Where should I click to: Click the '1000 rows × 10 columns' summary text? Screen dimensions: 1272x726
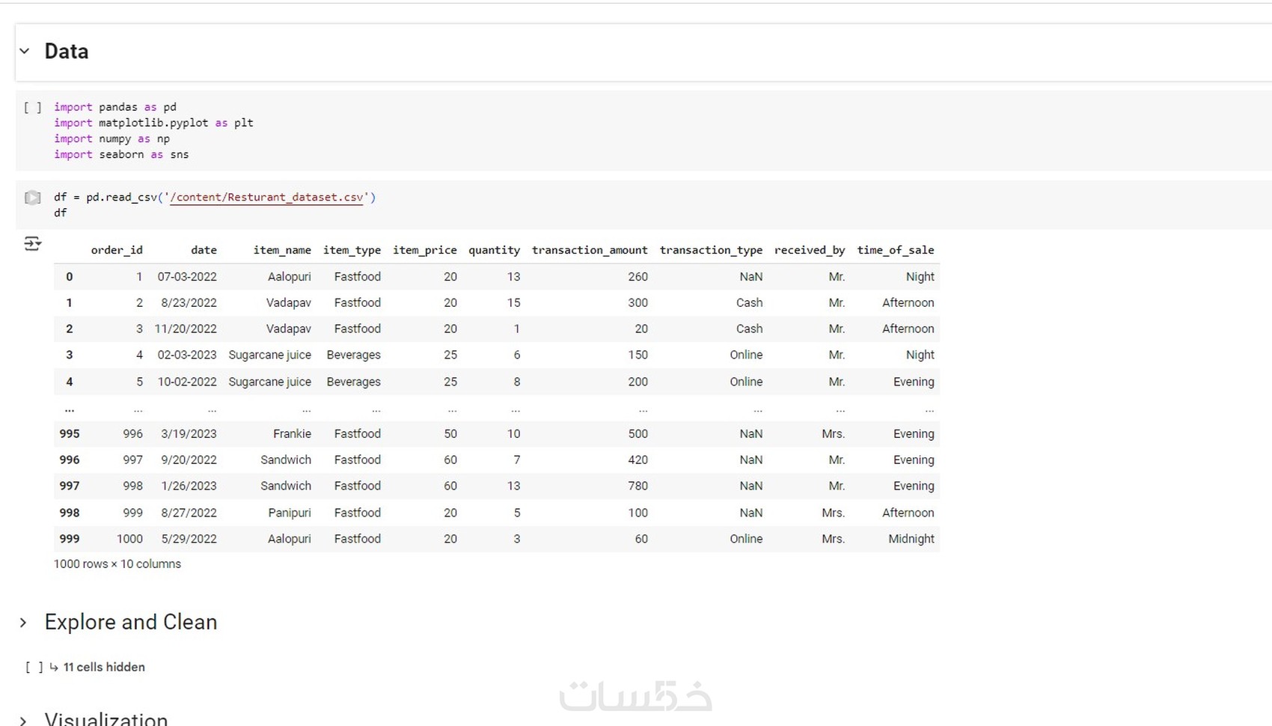117,564
